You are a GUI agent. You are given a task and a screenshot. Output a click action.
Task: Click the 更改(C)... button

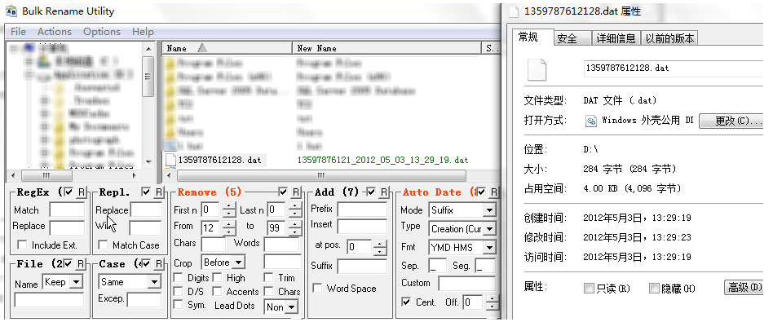[x=731, y=121]
